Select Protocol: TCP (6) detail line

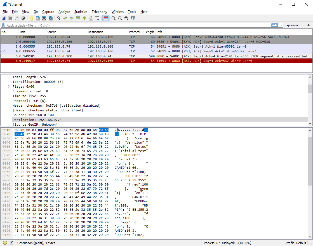click(x=29, y=101)
